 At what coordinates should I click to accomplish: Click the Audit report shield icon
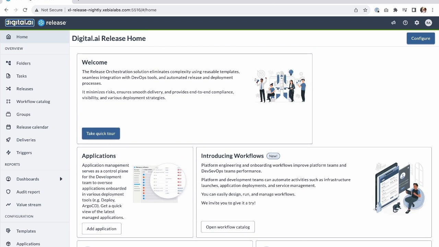tap(9, 192)
